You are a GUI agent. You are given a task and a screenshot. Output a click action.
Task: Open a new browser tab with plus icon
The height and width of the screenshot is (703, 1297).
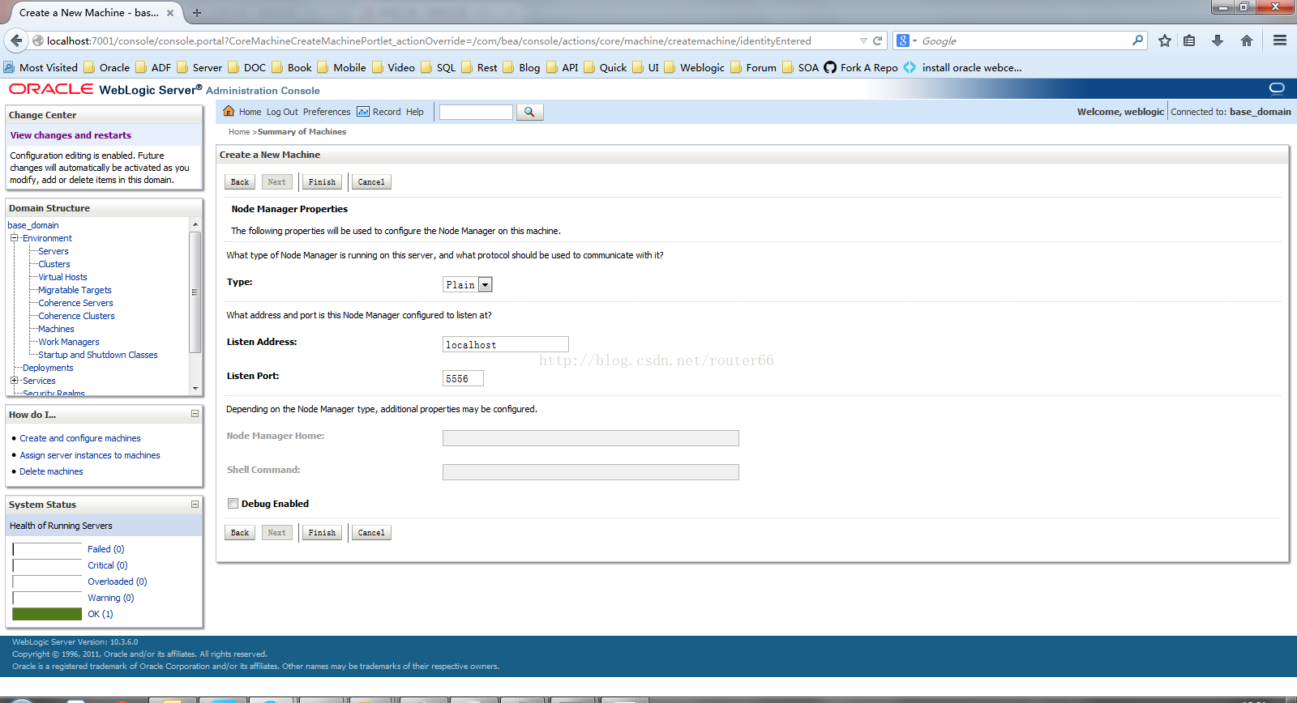(x=197, y=12)
